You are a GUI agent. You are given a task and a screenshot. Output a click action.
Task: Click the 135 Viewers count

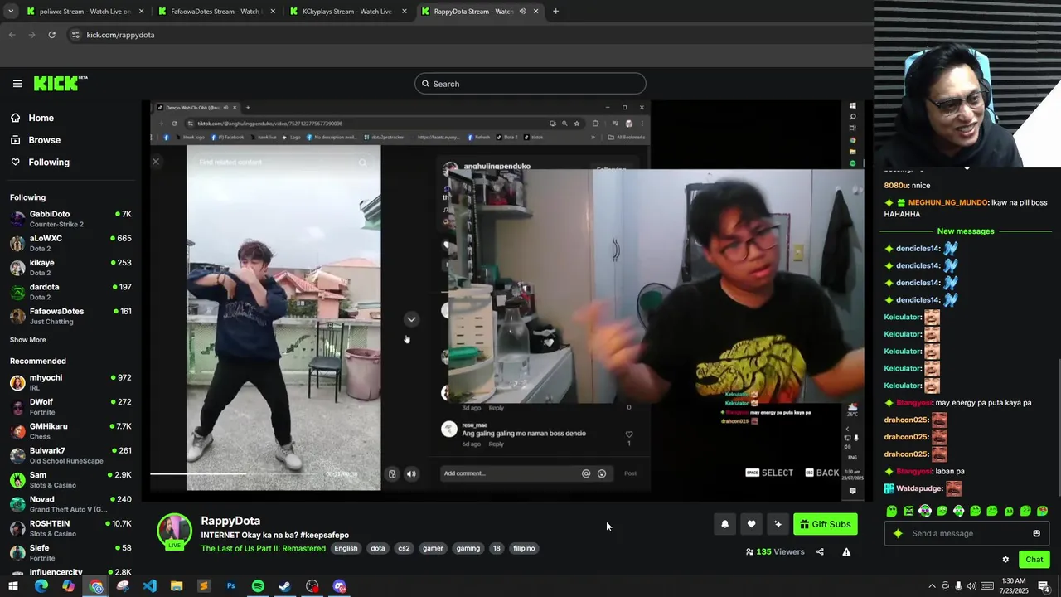pyautogui.click(x=775, y=551)
